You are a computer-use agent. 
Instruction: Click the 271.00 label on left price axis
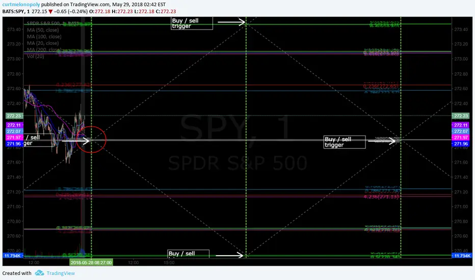13,207
